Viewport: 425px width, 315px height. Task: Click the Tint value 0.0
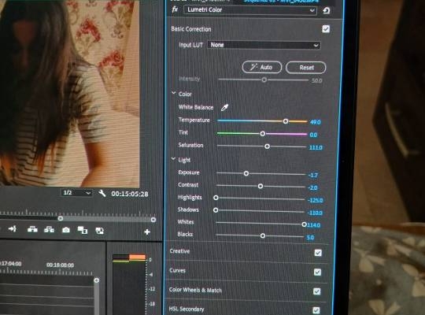point(313,135)
